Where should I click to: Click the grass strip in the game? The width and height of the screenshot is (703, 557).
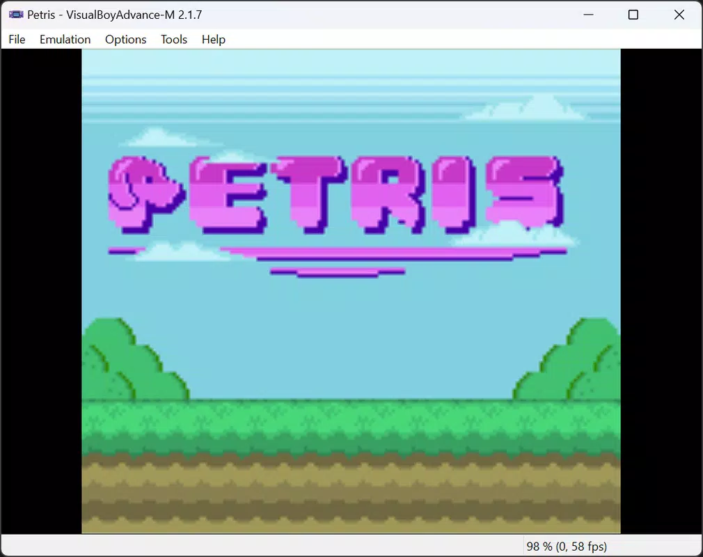(351, 426)
